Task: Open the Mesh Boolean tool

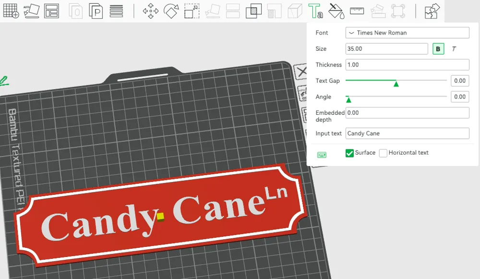Action: pos(254,11)
